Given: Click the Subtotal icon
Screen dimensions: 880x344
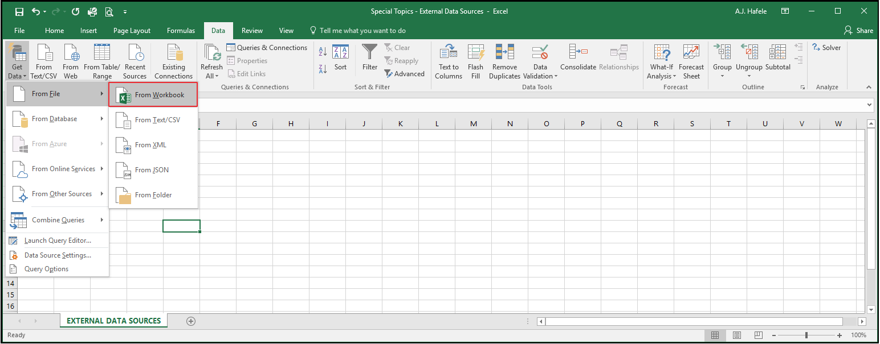Looking at the screenshot, I should (x=777, y=58).
